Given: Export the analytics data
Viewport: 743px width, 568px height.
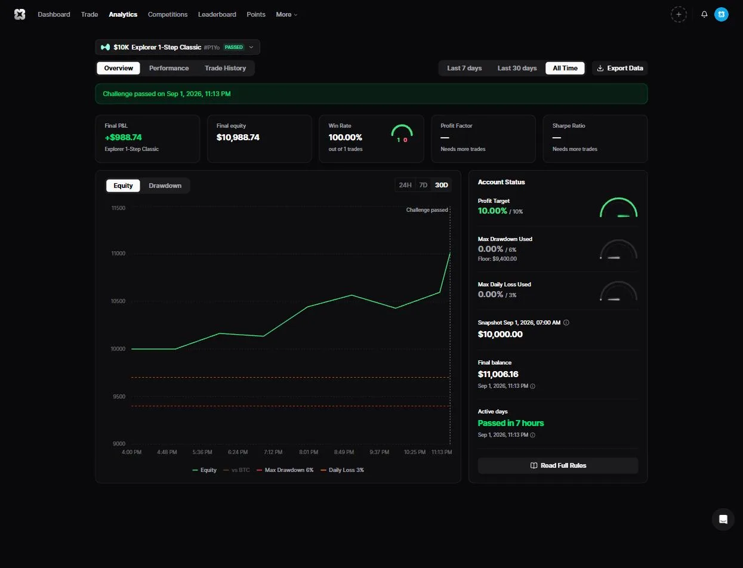Looking at the screenshot, I should [x=619, y=68].
